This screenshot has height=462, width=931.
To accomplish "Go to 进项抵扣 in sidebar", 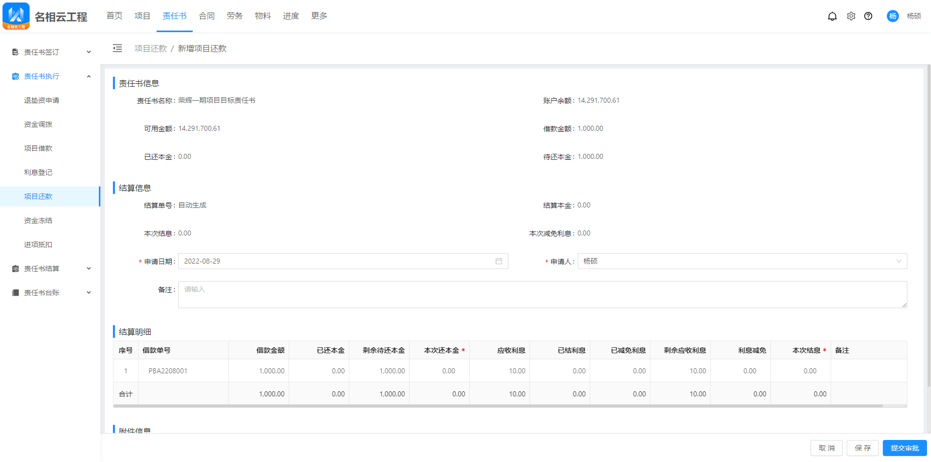I will 50,245.
